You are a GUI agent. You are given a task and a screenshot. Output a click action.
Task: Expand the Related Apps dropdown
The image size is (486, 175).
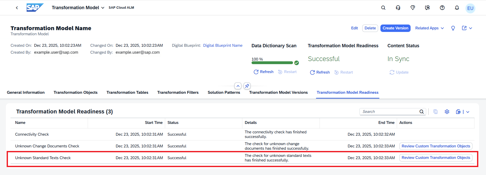click(x=429, y=28)
